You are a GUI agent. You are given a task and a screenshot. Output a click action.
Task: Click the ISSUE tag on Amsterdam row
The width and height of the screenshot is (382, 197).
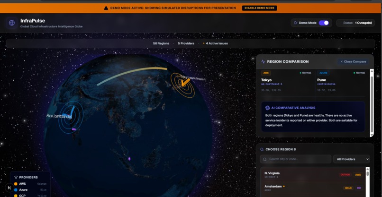pos(348,188)
